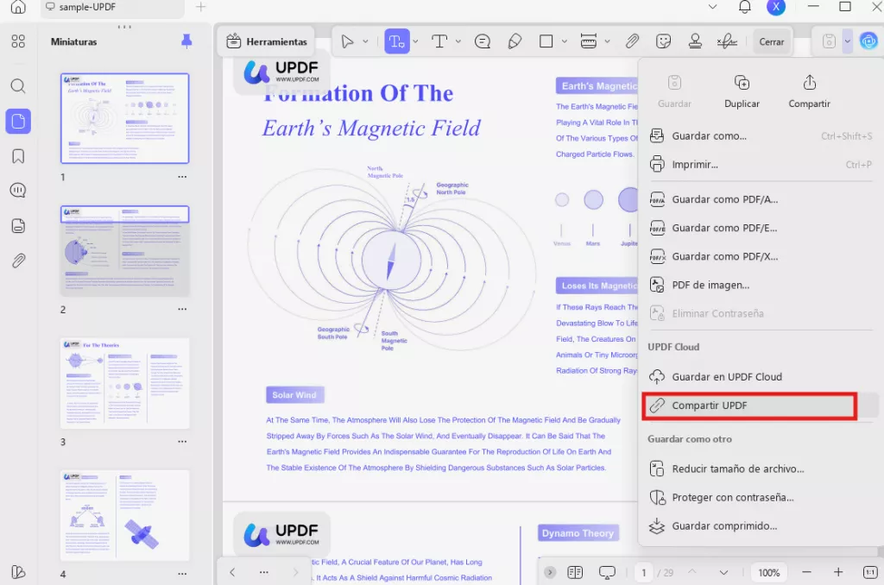Viewport: 884px width, 585px height.
Task: Open the thumbnails grid sidebar icon
Action: coord(18,41)
